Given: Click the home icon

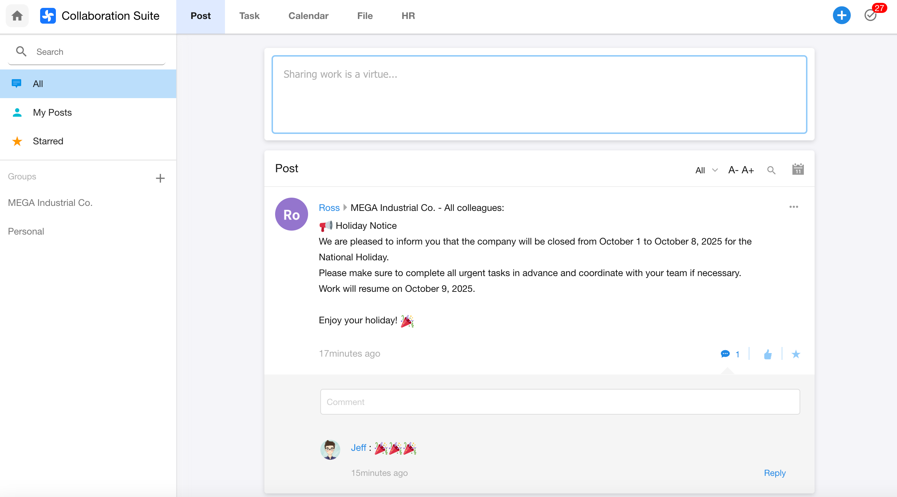Looking at the screenshot, I should point(17,16).
